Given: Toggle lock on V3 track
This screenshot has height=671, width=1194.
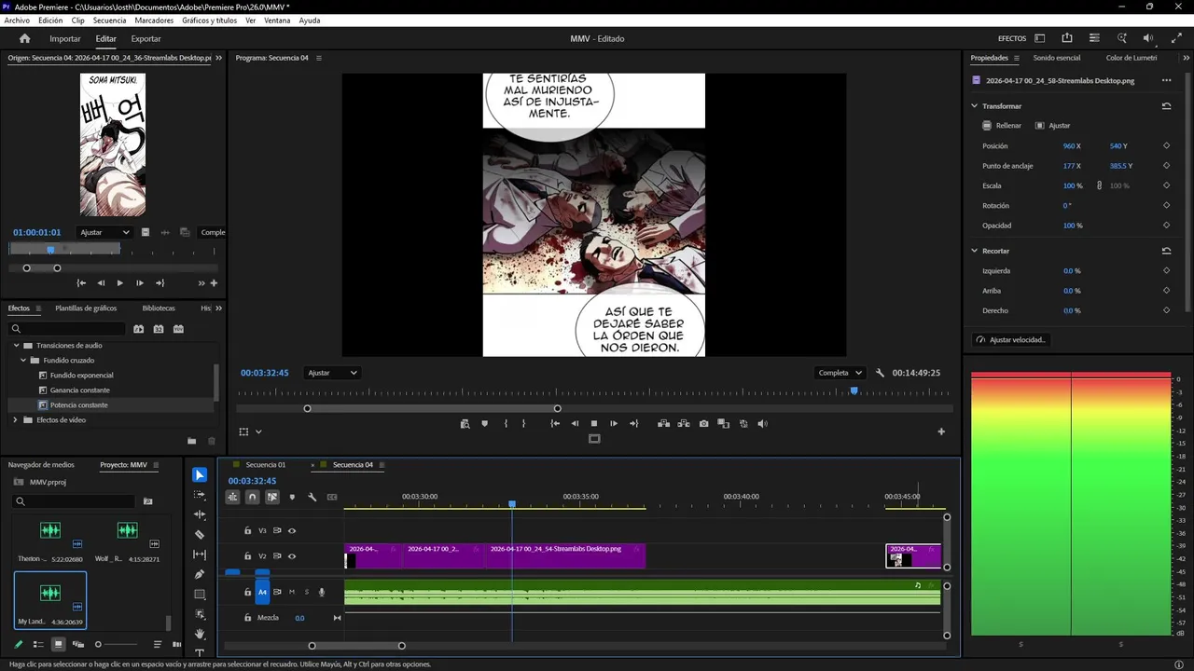Looking at the screenshot, I should coord(247,531).
